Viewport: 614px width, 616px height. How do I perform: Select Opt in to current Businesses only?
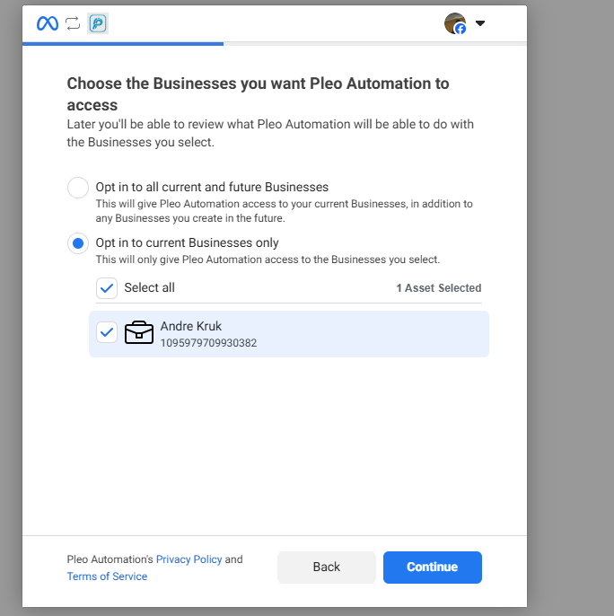pos(78,243)
